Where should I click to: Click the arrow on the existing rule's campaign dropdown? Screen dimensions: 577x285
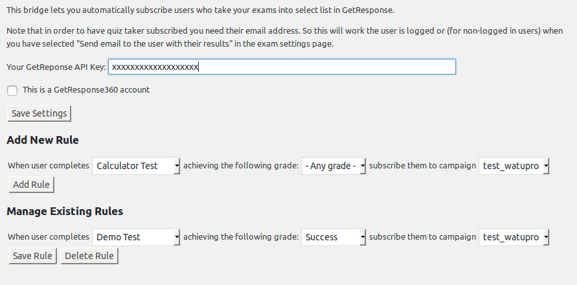tap(546, 237)
